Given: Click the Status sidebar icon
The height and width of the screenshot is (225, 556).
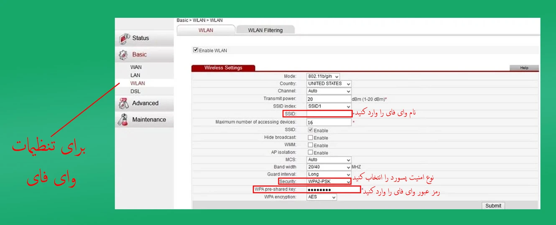Looking at the screenshot, I should pos(125,38).
